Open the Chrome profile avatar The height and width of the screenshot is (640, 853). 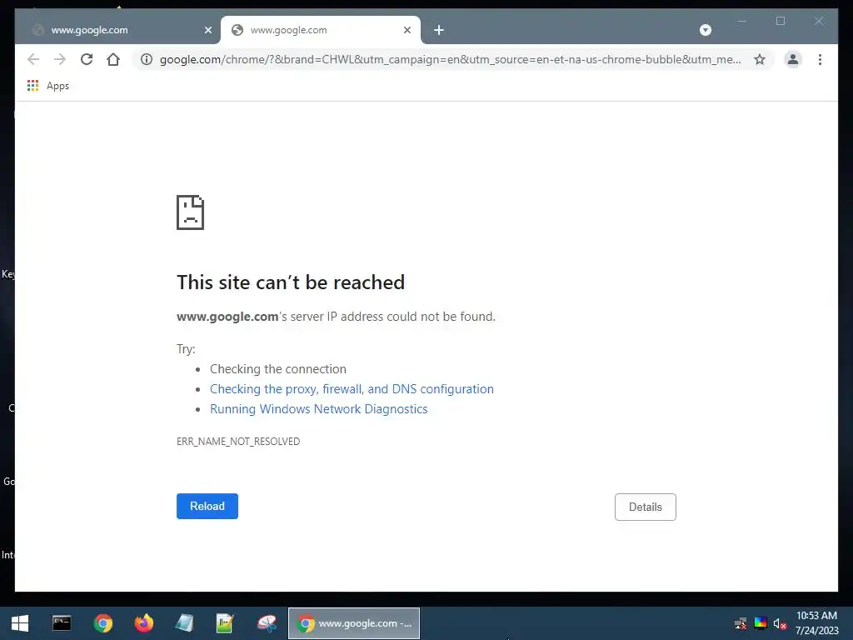click(793, 59)
